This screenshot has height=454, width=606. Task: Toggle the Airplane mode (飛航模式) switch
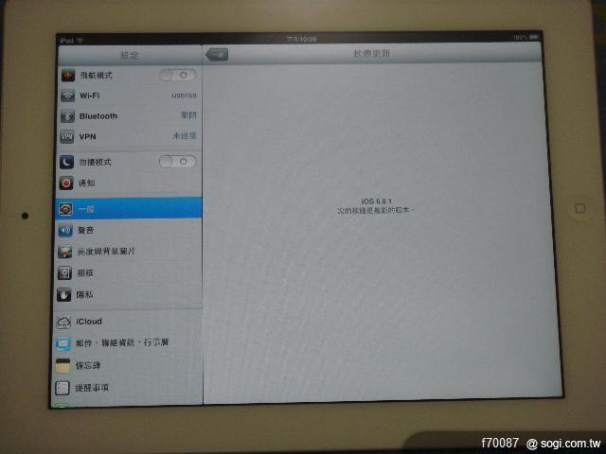pyautogui.click(x=177, y=75)
